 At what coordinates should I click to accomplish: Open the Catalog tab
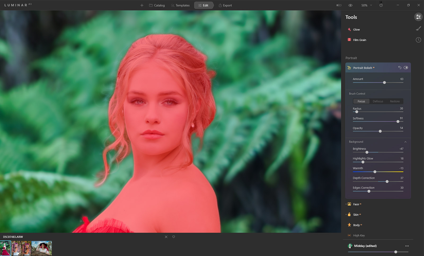[x=157, y=5]
